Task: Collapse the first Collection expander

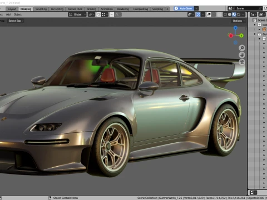Action: [255, 24]
